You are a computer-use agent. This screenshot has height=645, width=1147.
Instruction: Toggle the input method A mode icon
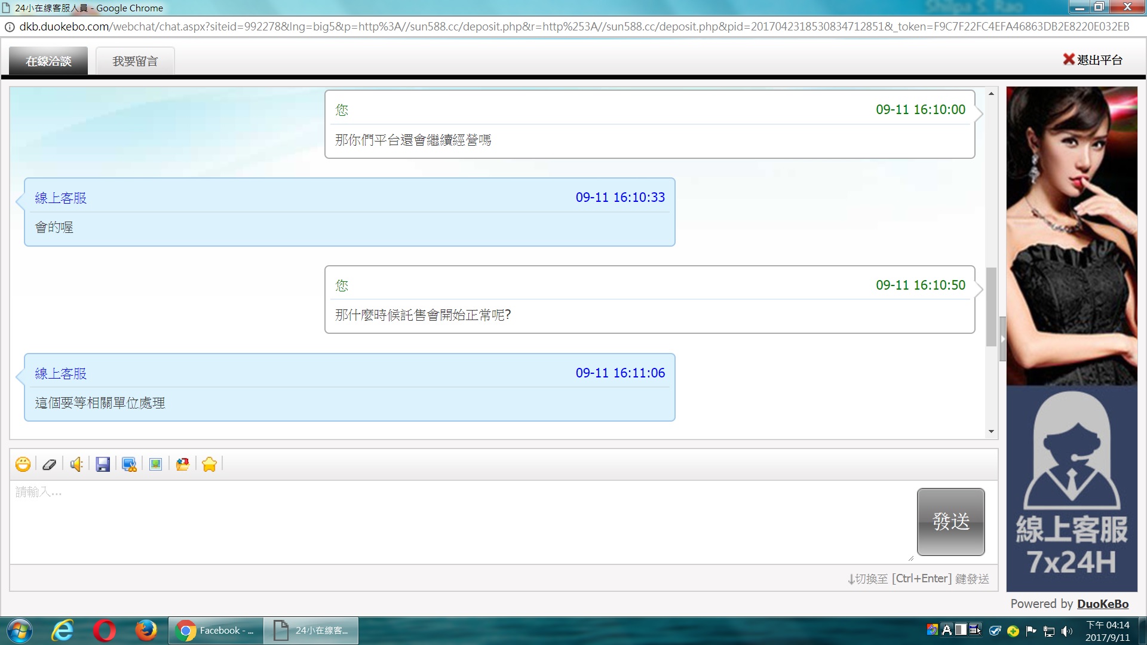coord(946,630)
